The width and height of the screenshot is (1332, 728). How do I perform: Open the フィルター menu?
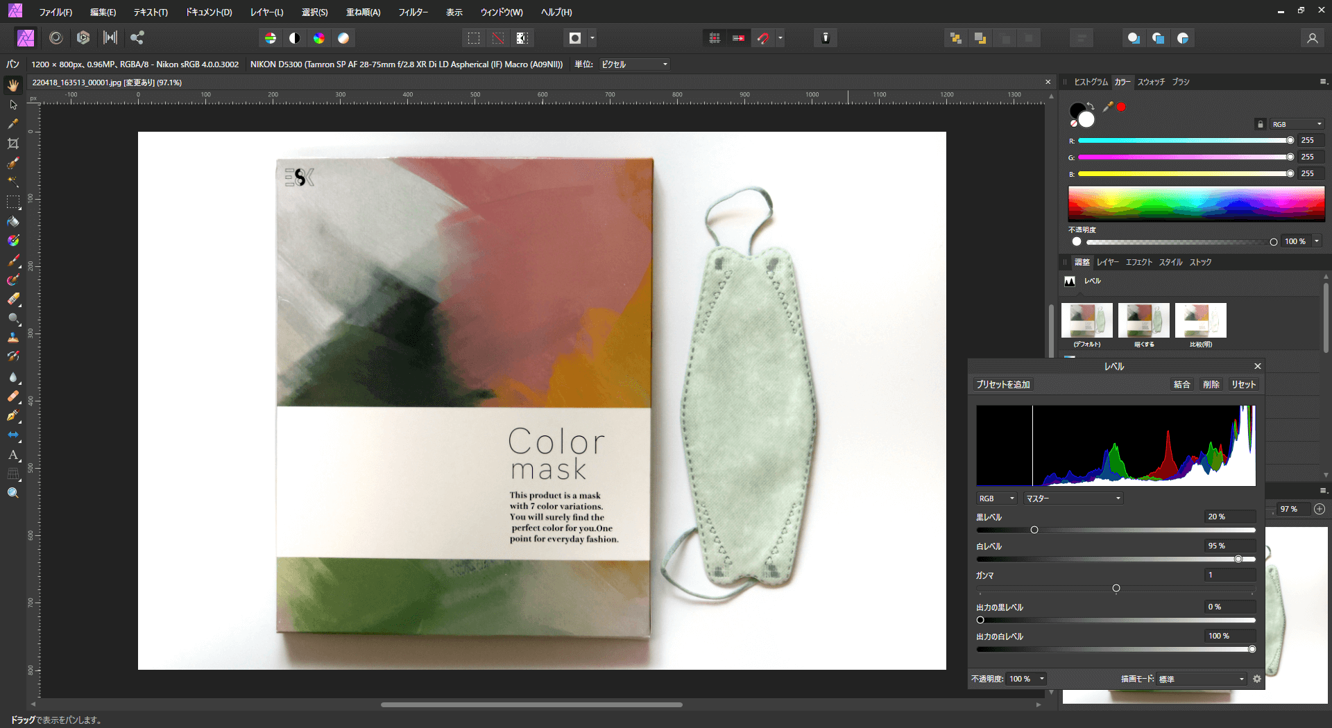point(413,12)
